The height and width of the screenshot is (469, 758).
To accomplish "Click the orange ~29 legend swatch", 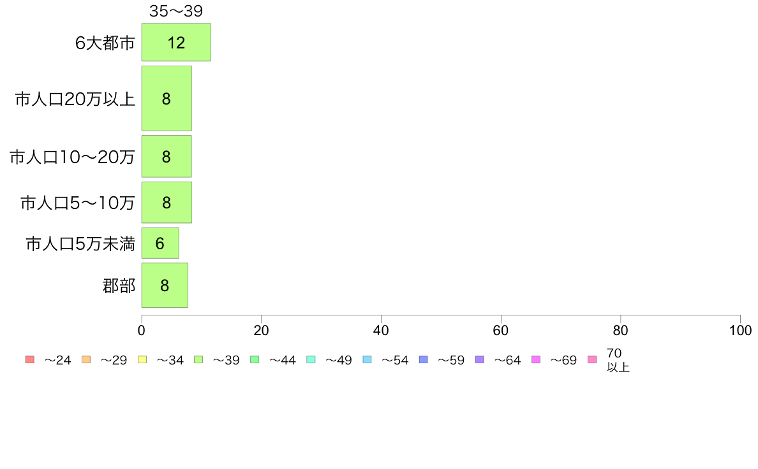I will coord(86,359).
